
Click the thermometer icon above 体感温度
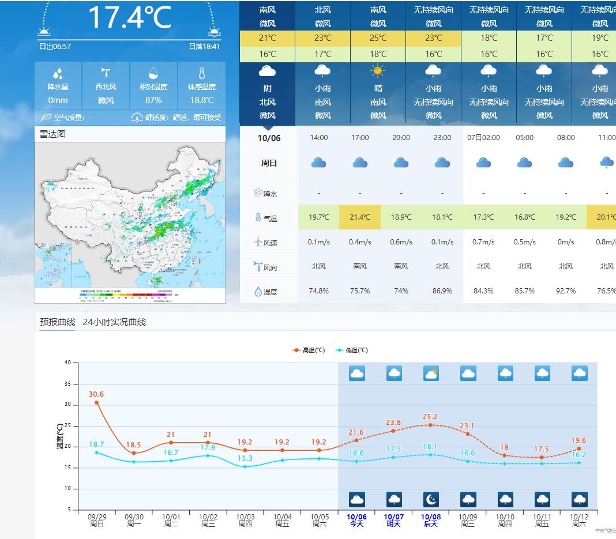tap(201, 73)
